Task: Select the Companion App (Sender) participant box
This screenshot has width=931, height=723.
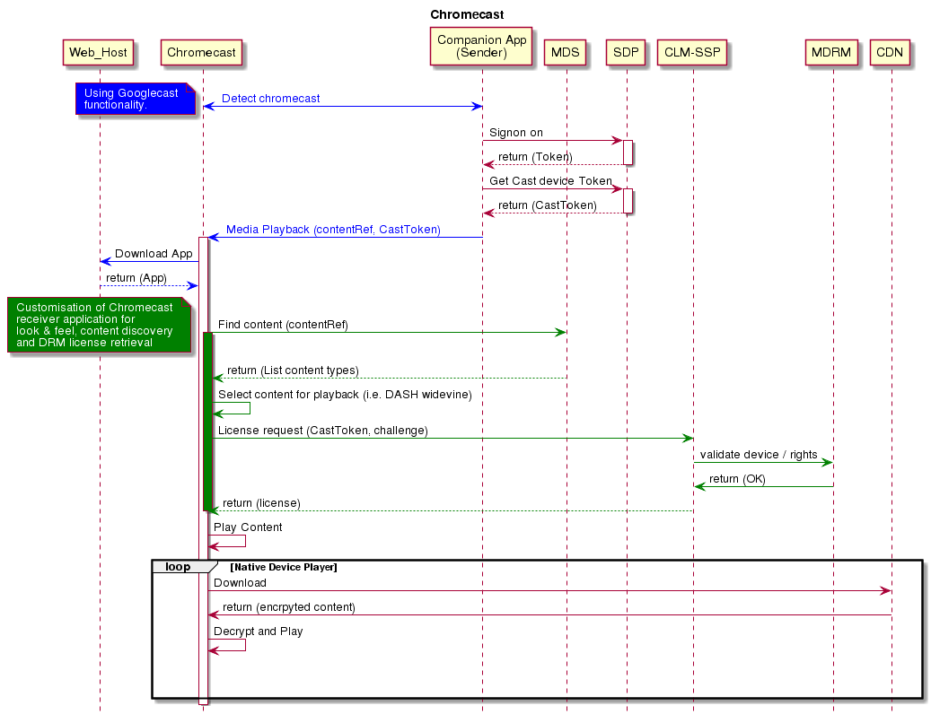Action: click(x=481, y=46)
